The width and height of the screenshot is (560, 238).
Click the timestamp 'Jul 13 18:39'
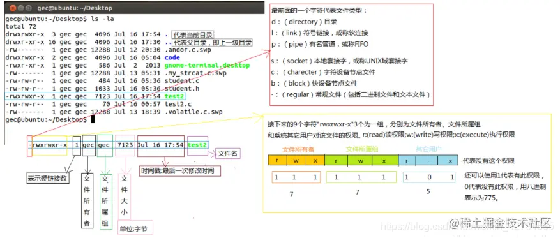tap(137, 112)
